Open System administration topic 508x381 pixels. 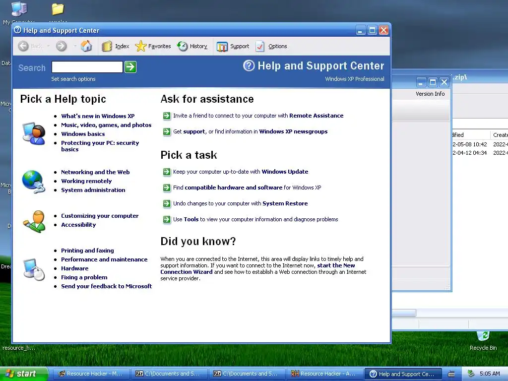(93, 190)
